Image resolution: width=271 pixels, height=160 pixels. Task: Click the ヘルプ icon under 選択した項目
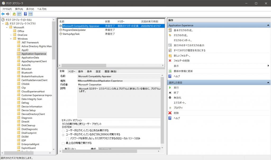tap(170, 118)
